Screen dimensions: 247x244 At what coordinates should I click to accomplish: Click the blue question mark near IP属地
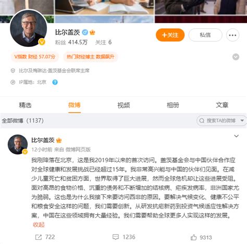tap(55, 82)
